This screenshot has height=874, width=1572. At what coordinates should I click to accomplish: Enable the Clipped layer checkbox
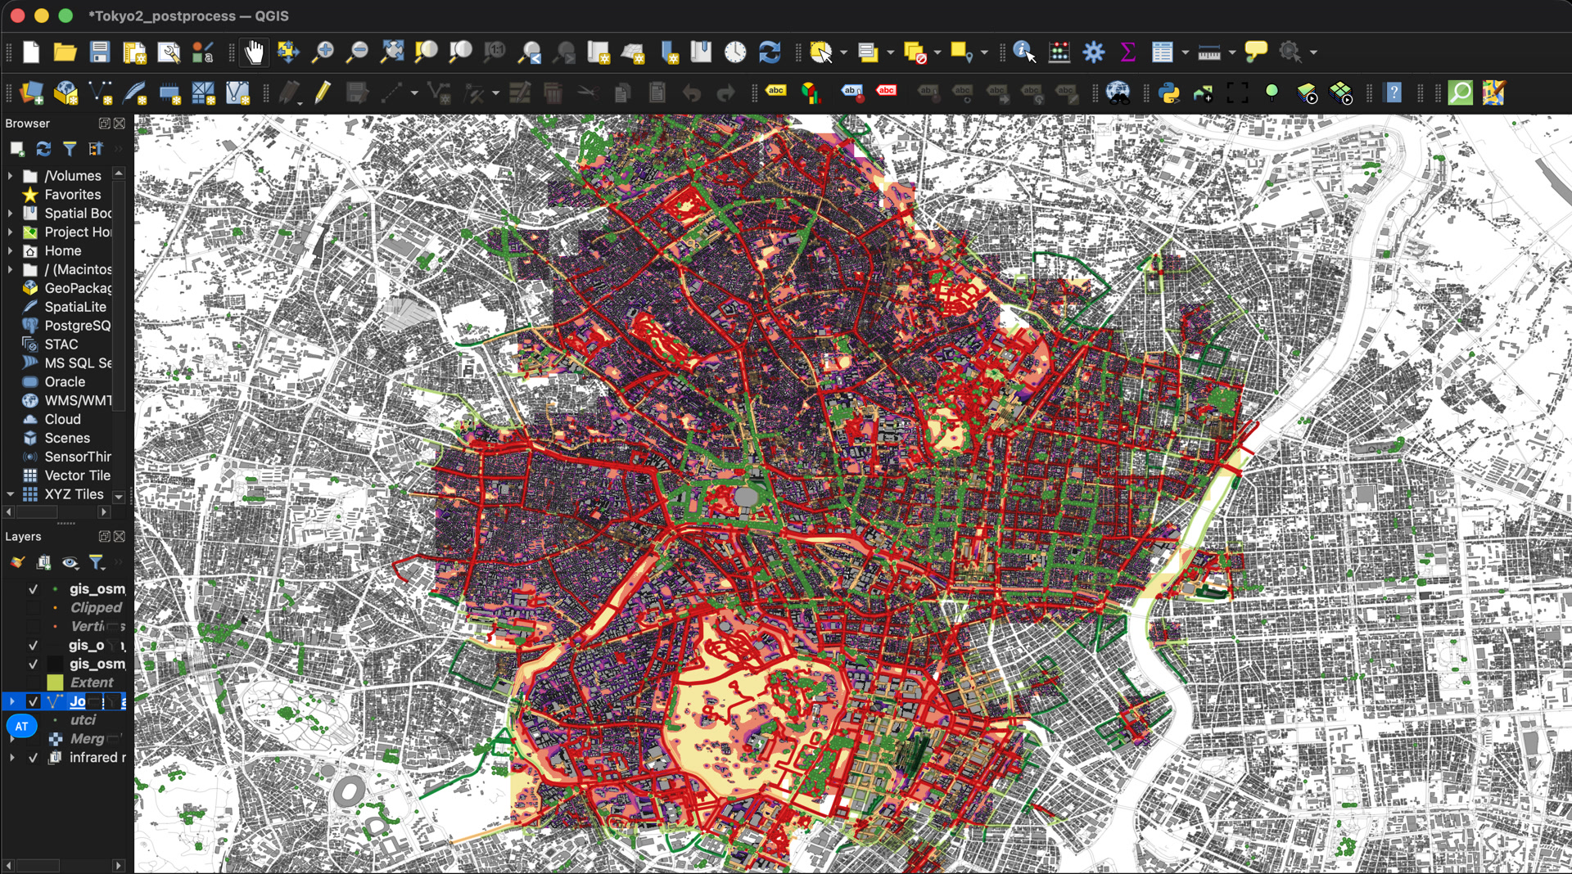[33, 608]
